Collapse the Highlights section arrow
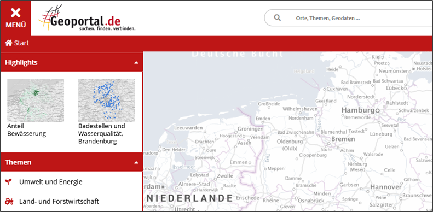 tap(136, 63)
